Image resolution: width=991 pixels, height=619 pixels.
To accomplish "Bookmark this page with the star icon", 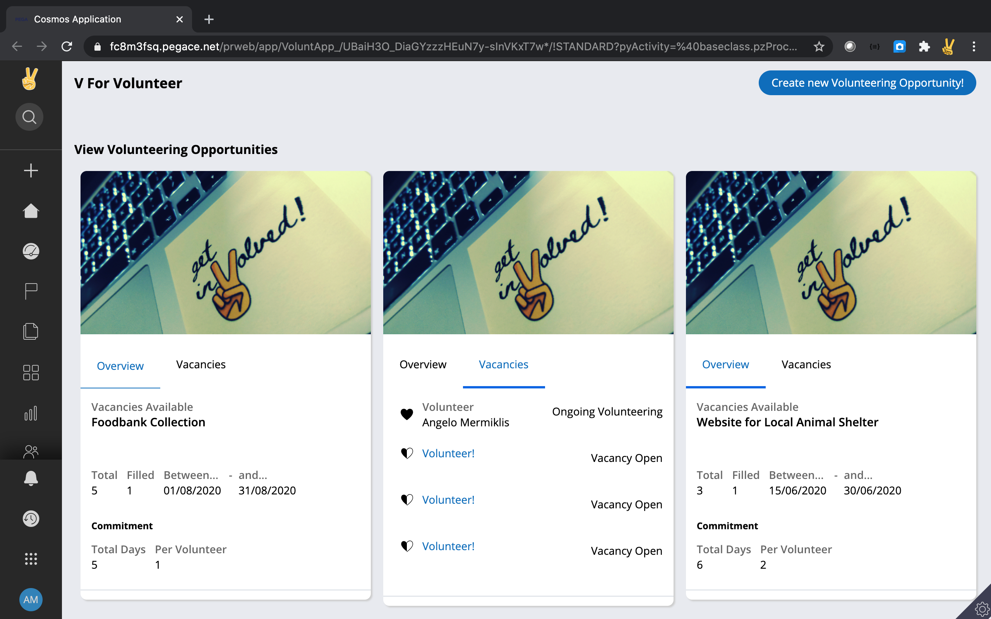I will coord(819,47).
